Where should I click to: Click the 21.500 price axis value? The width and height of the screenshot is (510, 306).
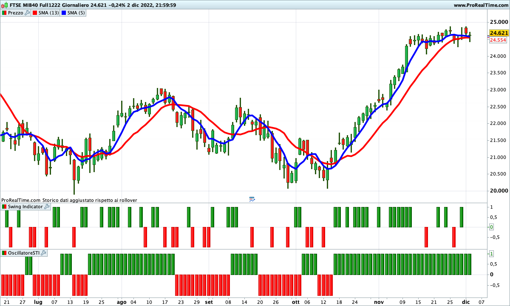(x=498, y=141)
